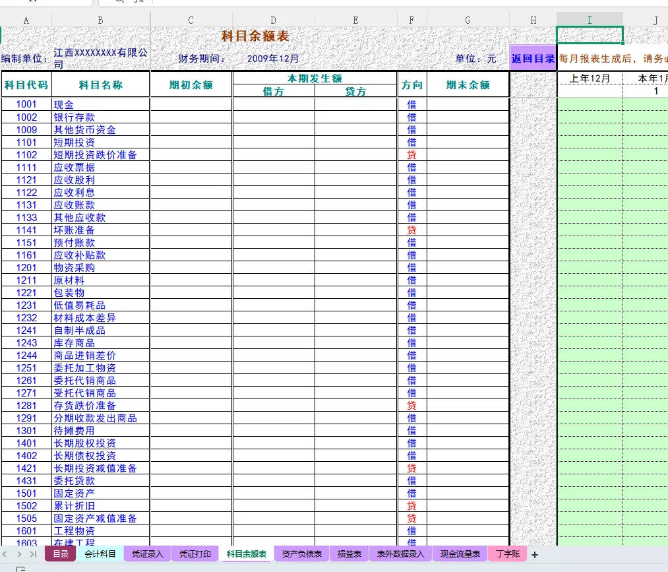This screenshot has height=572, width=668.
Task: Go to next sheet tab arrow
Action: pyautogui.click(x=19, y=554)
